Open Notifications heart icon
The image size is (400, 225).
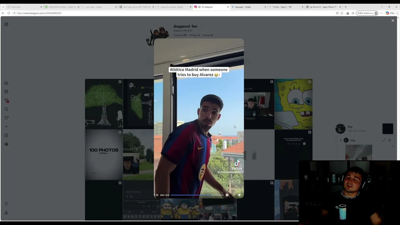(x=6, y=118)
